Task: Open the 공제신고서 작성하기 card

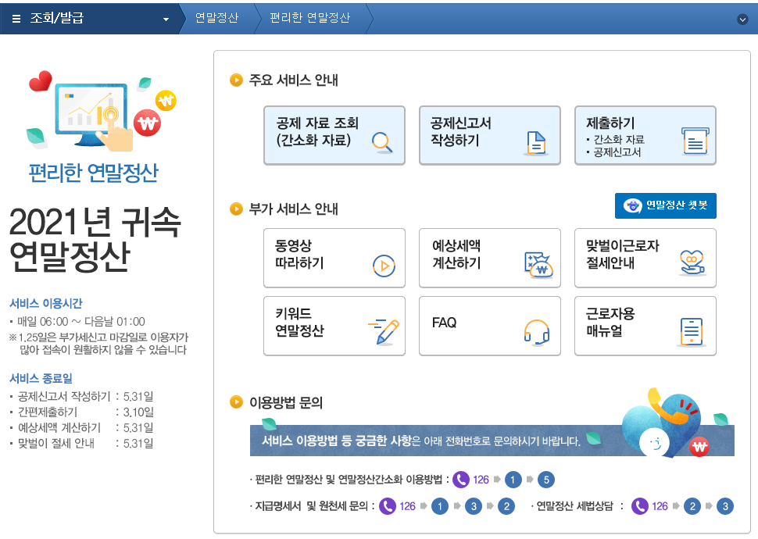Action: 490,135
